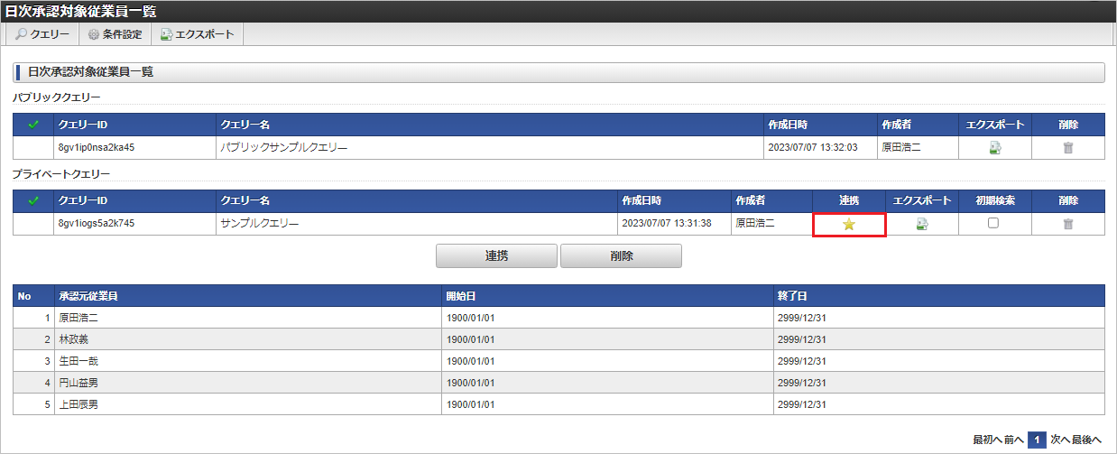Select employee row 上田辰男
Image resolution: width=1117 pixels, height=454 pixels.
pyautogui.click(x=558, y=404)
